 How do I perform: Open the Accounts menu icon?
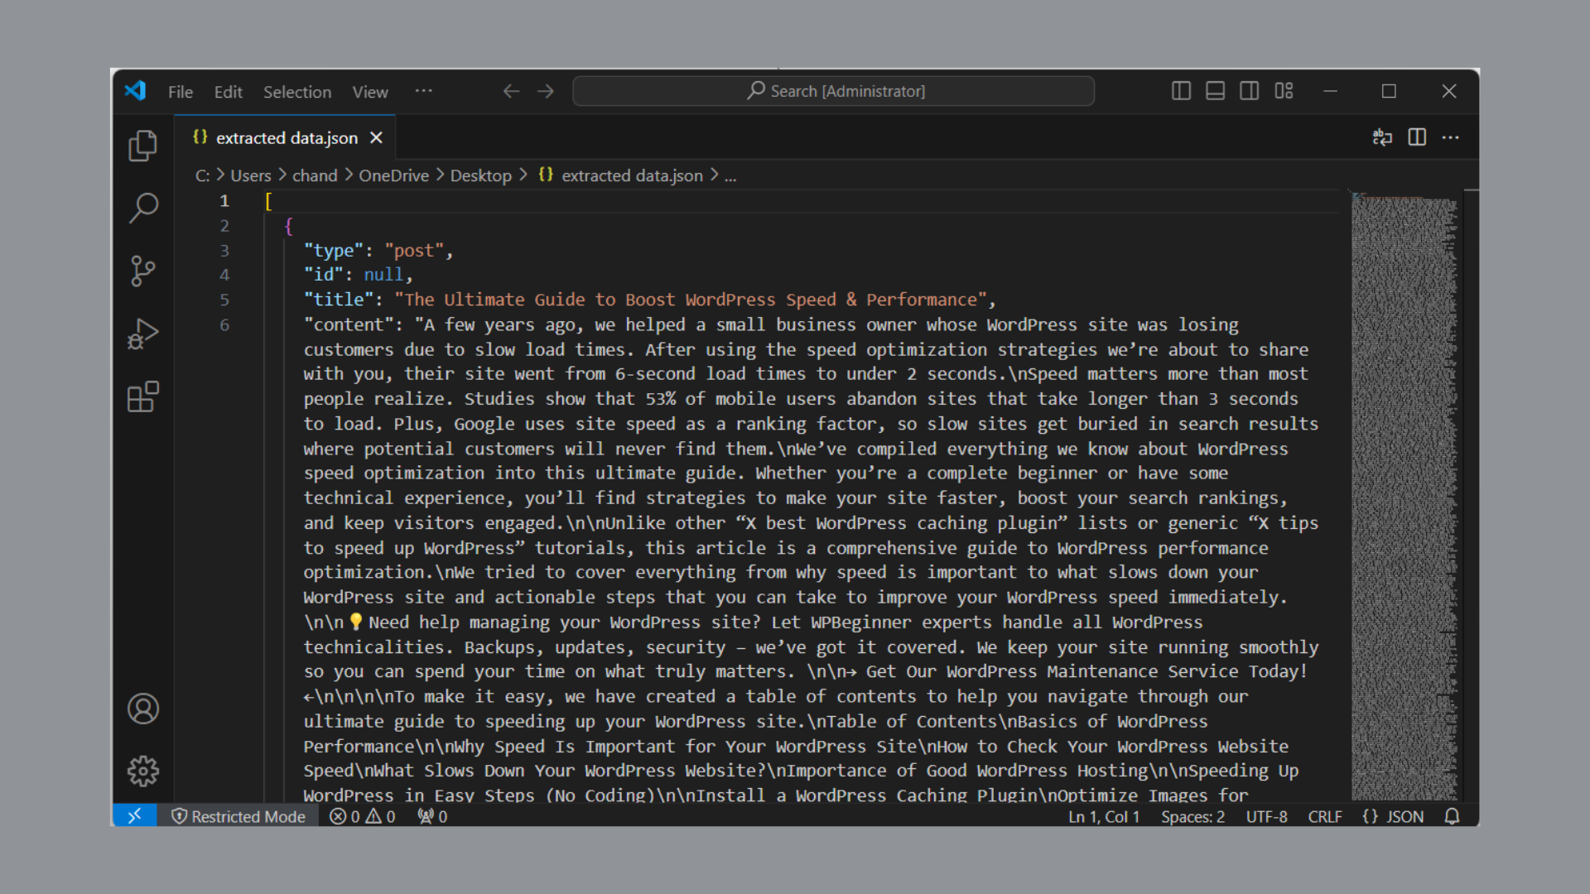pos(142,709)
